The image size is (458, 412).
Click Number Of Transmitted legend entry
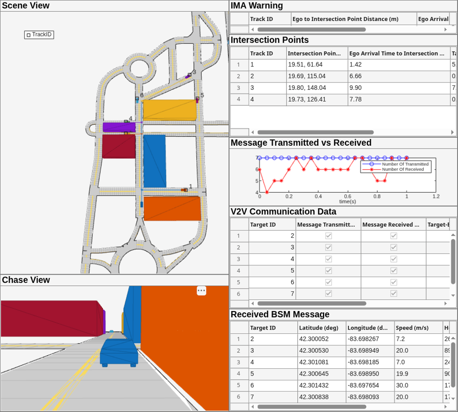[396, 164]
